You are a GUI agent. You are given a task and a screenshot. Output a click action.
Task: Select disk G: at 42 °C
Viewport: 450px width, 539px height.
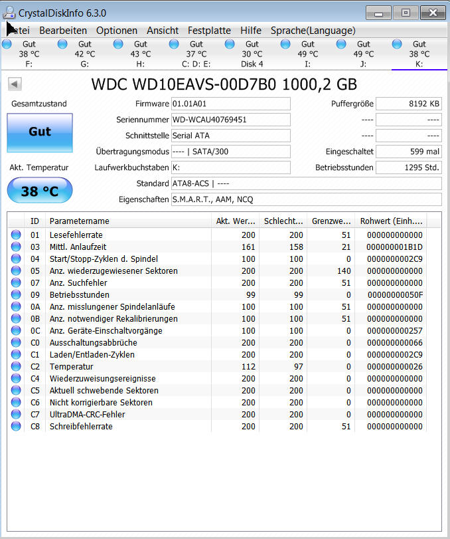click(85, 54)
